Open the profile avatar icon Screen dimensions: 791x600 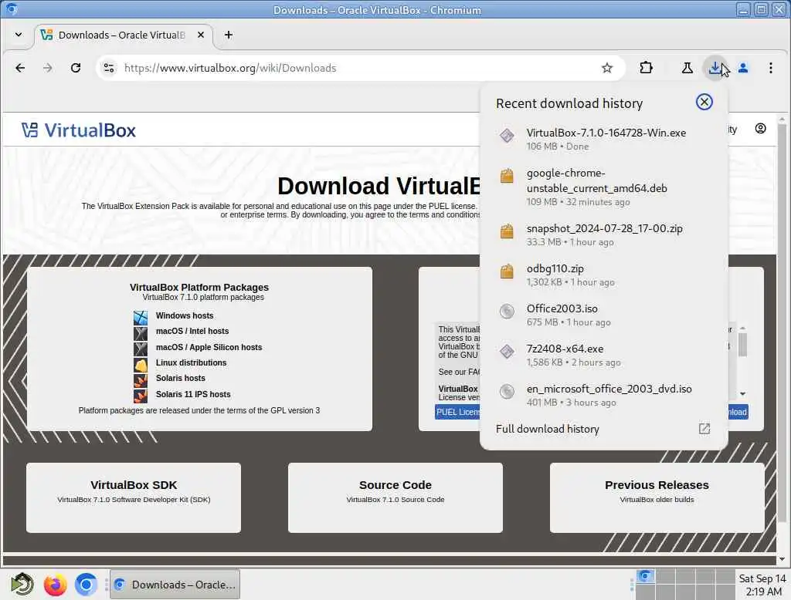(743, 68)
